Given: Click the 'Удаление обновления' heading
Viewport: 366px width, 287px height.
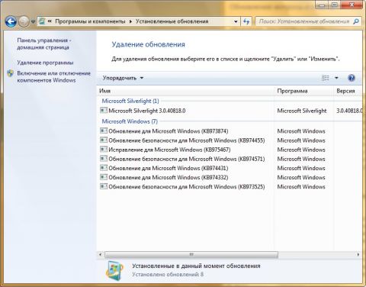Looking at the screenshot, I should click(x=148, y=44).
